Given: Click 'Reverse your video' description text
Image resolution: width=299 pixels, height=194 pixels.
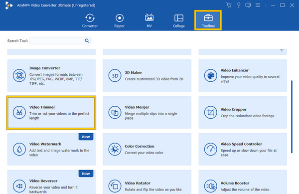Looking at the screenshot, I should pos(53,190).
